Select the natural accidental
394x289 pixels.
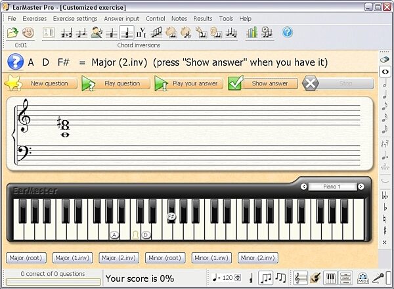385,219
